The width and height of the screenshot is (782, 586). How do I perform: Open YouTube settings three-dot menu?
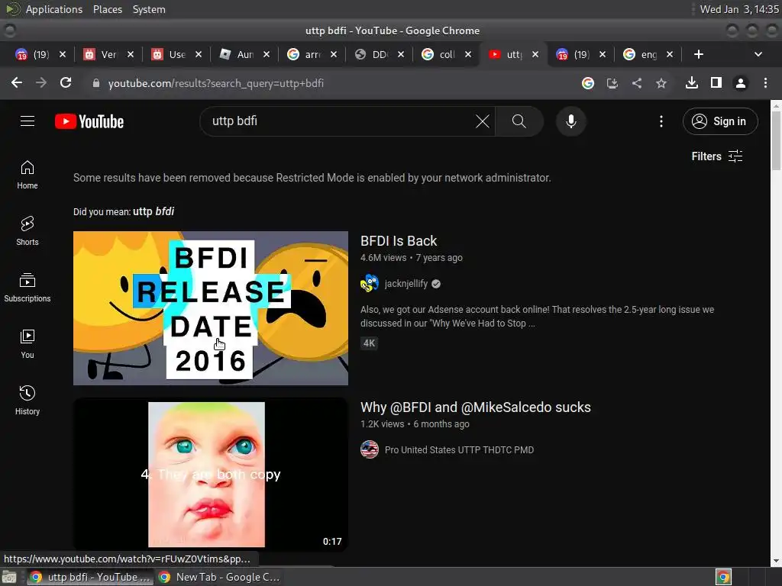tap(661, 121)
